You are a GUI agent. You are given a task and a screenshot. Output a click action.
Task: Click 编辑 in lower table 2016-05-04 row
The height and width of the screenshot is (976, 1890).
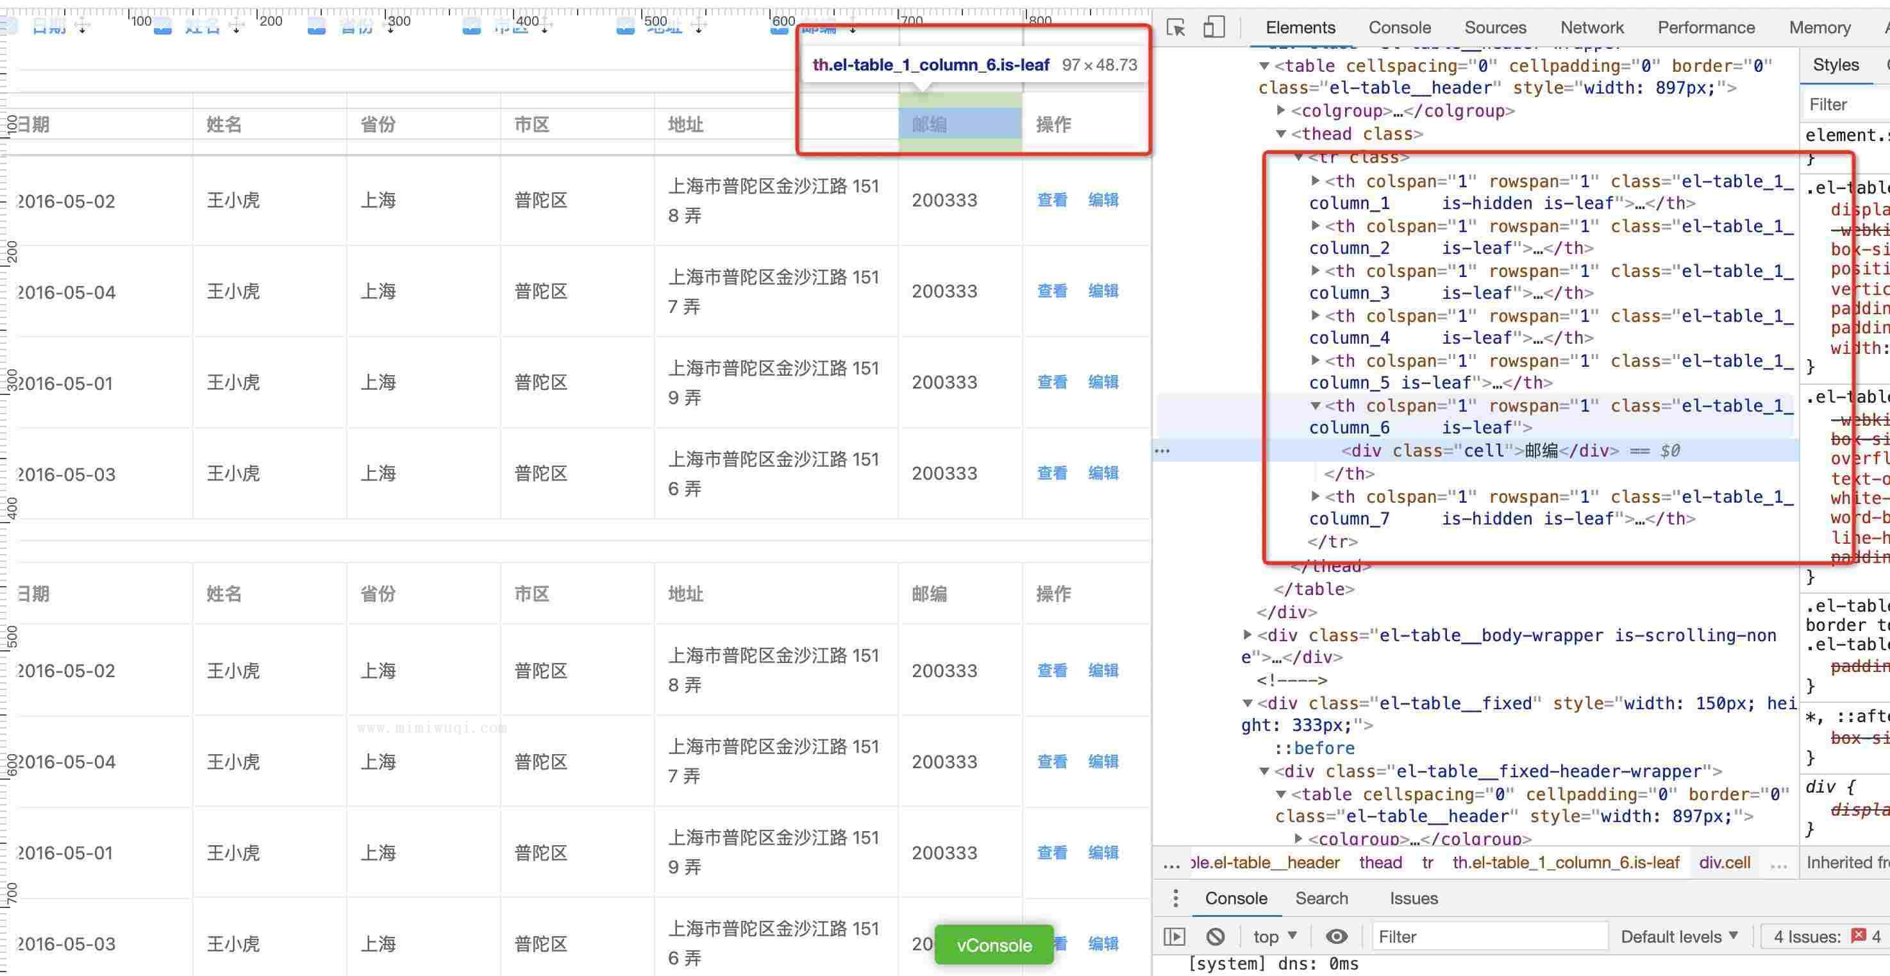[x=1103, y=761]
